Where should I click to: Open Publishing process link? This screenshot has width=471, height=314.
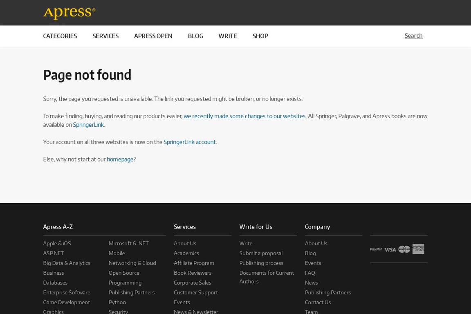(x=261, y=263)
